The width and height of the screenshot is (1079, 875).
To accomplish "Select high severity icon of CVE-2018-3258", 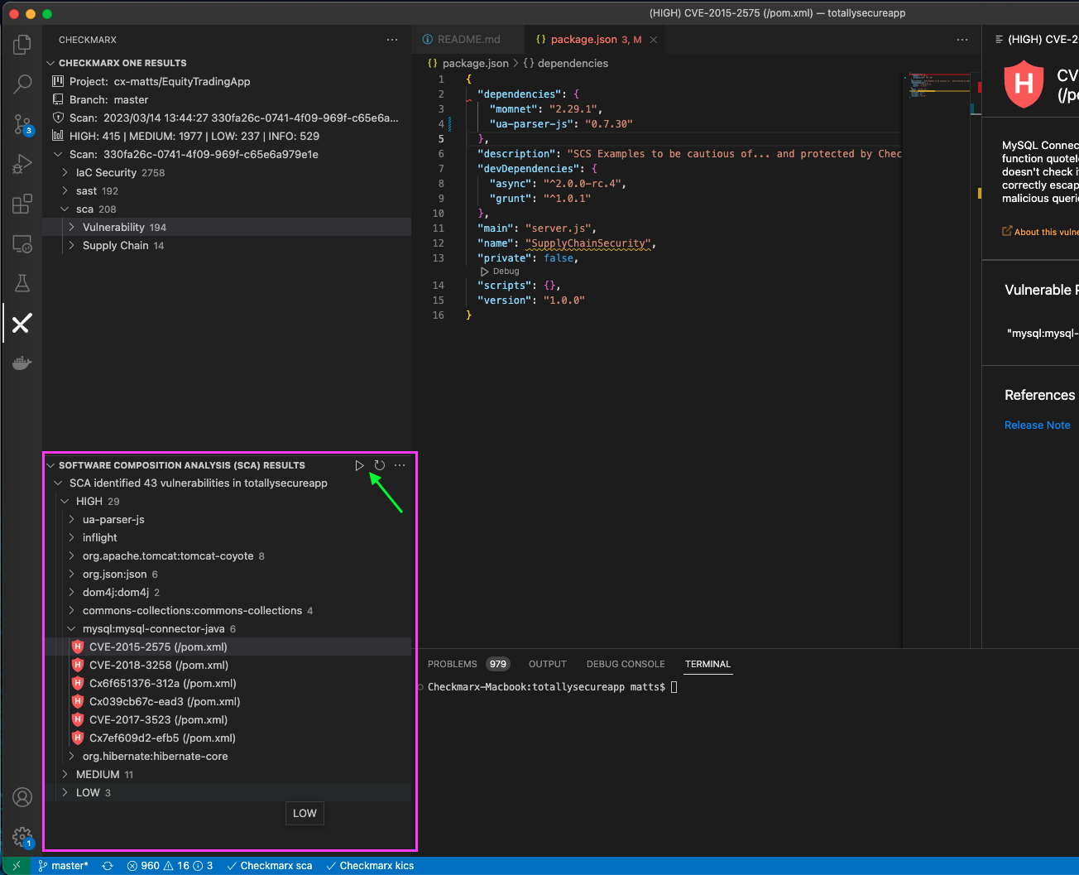I will [78, 665].
